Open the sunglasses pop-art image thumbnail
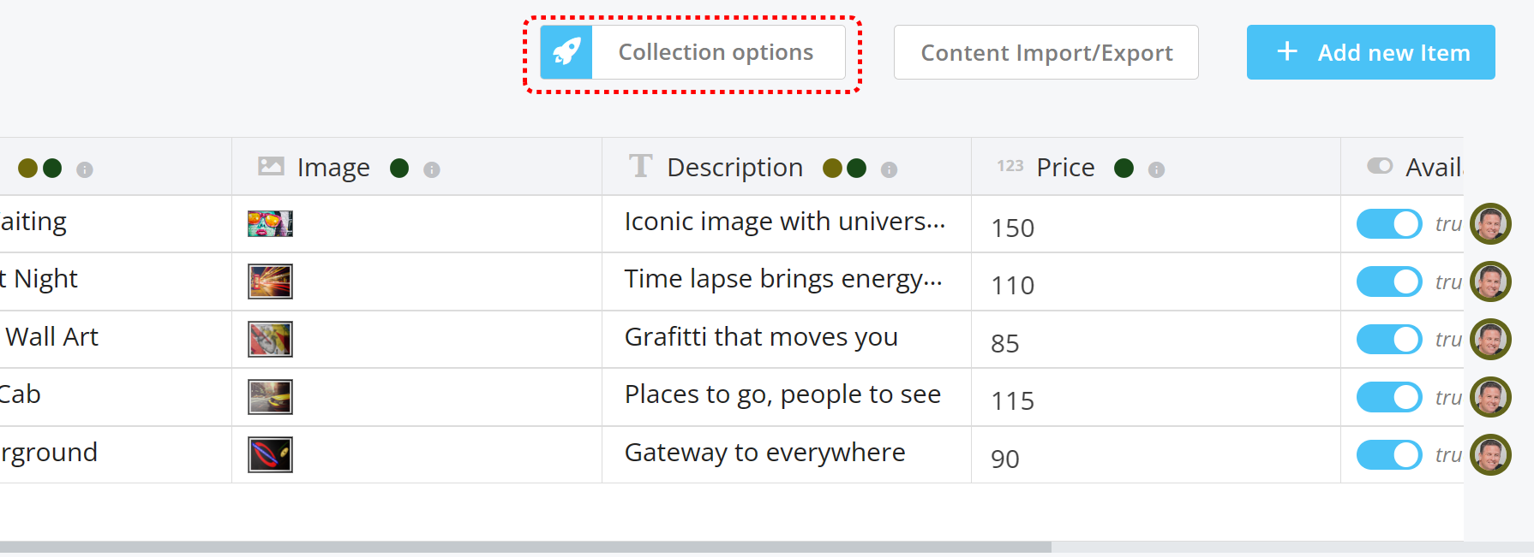The image size is (1534, 557). [x=270, y=224]
